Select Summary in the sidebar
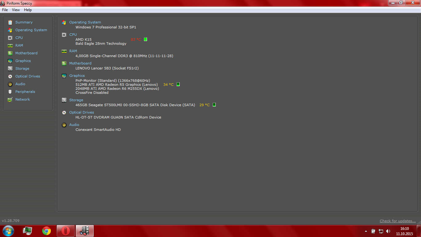 [x=24, y=22]
